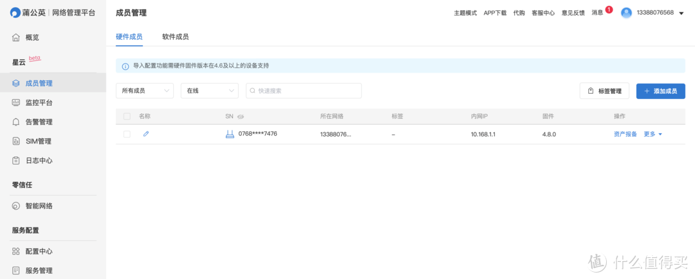Click the 内网IP column header
Screen dimensions: 695x279
pyautogui.click(x=479, y=116)
